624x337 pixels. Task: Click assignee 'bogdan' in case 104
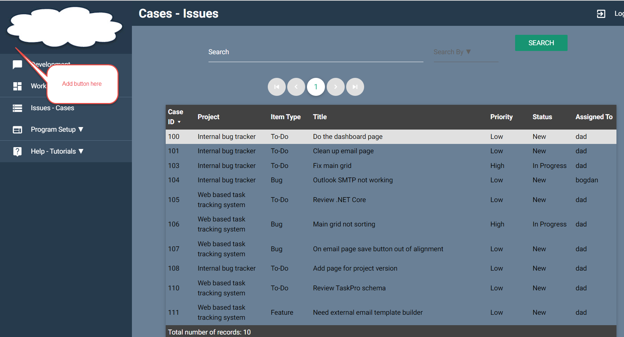[x=587, y=180]
